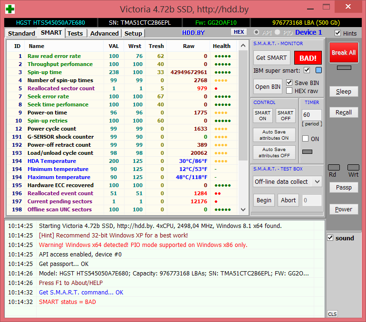This screenshot has width=366, height=322.
Task: Click the blue square beside IBM super smart
Action: click(x=318, y=70)
